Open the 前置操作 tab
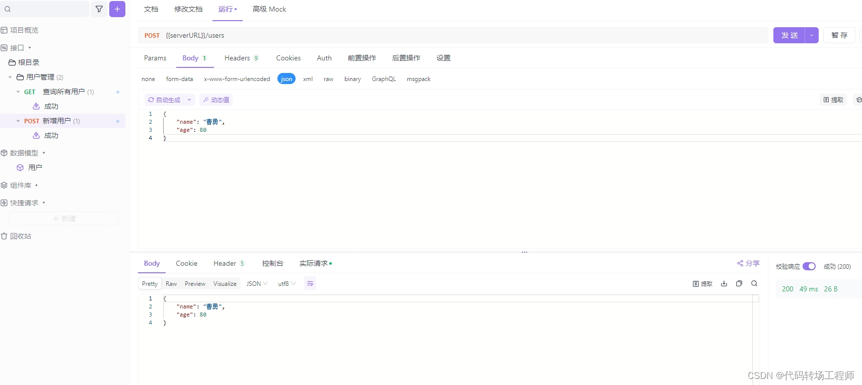862x385 pixels. 362,58
